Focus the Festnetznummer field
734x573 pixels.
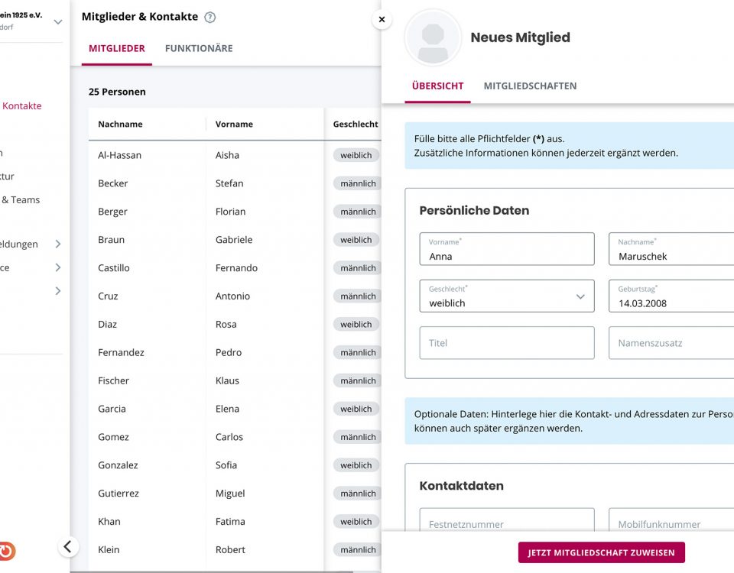pos(506,523)
